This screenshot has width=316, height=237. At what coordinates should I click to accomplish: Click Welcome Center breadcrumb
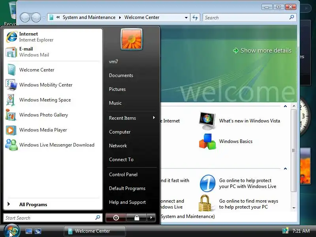(x=142, y=17)
